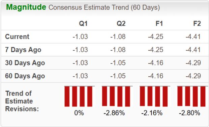Select the Q1 column header
209x127 pixels.
click(x=83, y=24)
